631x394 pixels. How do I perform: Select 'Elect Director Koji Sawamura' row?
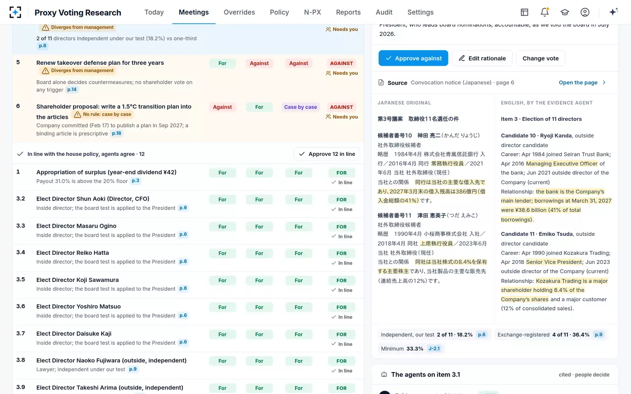click(x=188, y=285)
